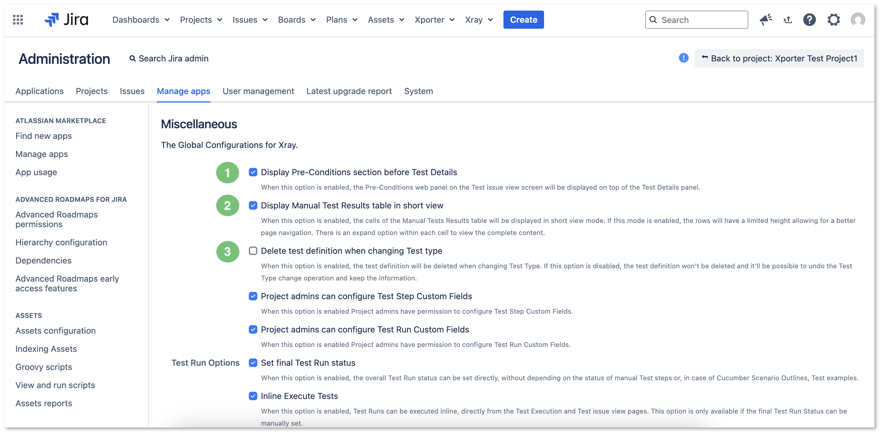This screenshot has width=882, height=435.
Task: Open Manage apps in the sidebar
Action: tap(42, 154)
